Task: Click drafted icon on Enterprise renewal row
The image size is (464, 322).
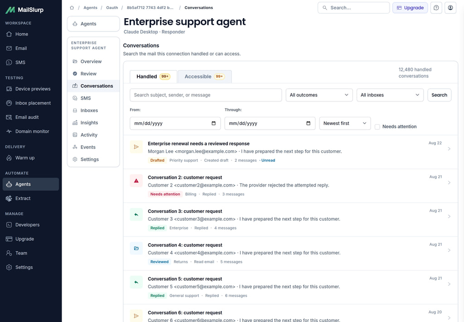Action: tap(136, 147)
